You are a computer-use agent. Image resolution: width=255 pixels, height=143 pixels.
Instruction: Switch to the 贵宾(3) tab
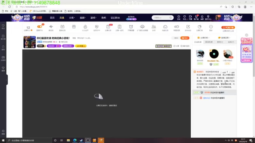pyautogui.click(x=220, y=42)
